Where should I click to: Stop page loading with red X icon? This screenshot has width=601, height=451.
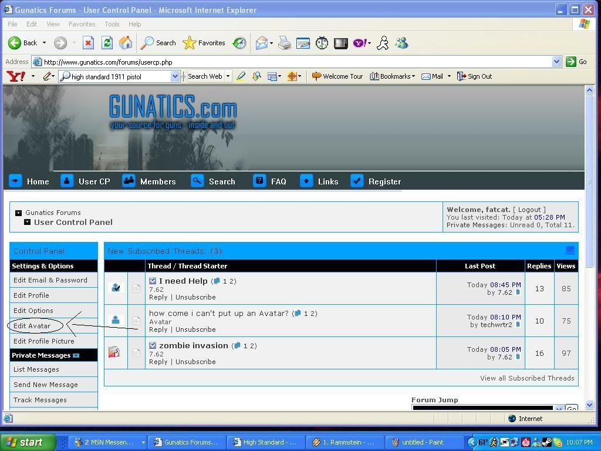(x=88, y=43)
